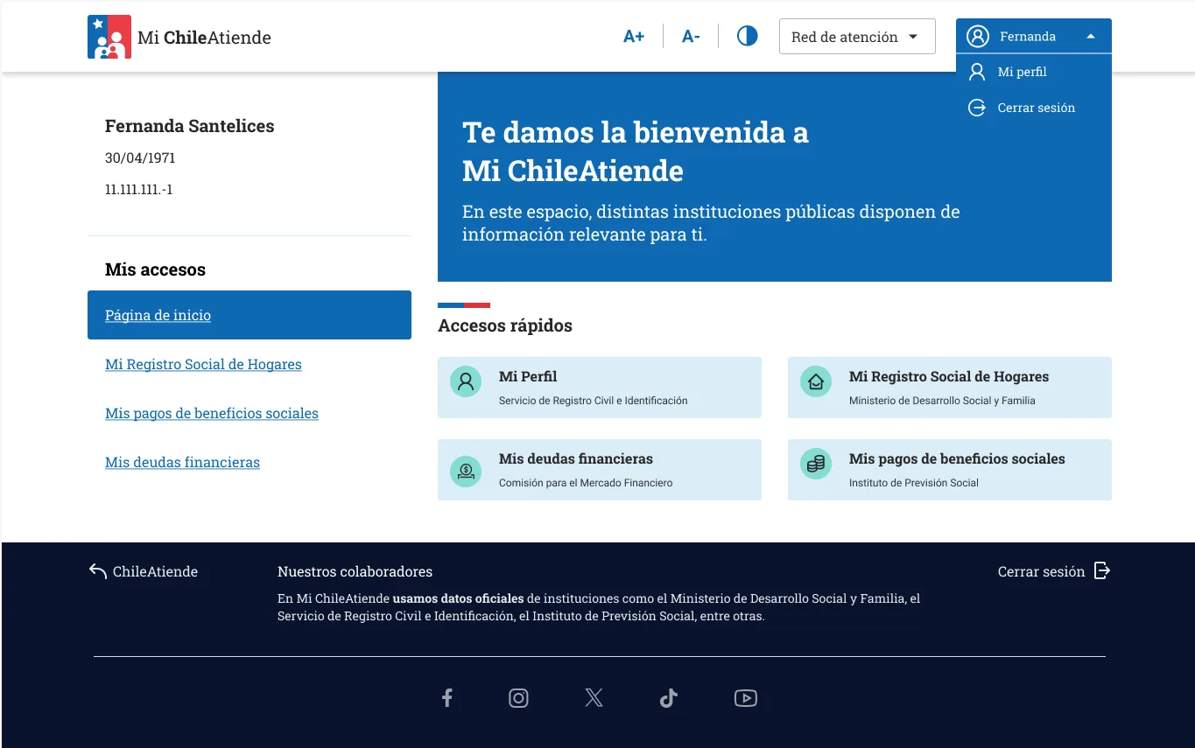Open Mis pagos de beneficios sociales sidebar link
The height and width of the screenshot is (748, 1195).
coord(212,413)
